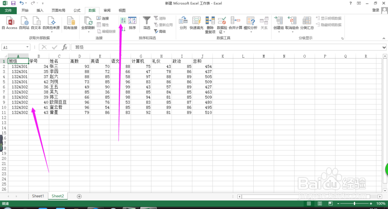Open Text to Columns (分列)
Screen dimensions: 388x209
tap(183, 23)
